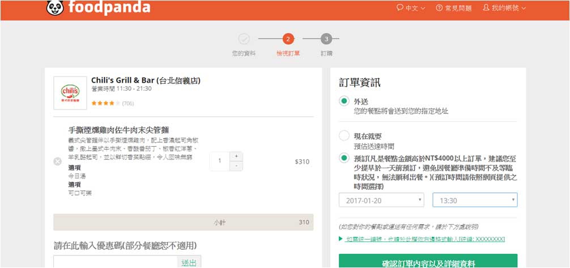Click the quantity field showing 1
Image resolution: width=570 pixels, height=268 pixels.
(220, 161)
